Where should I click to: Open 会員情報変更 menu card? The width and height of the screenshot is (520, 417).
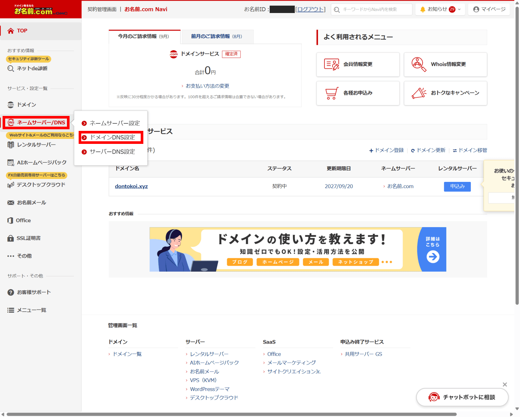coord(358,64)
